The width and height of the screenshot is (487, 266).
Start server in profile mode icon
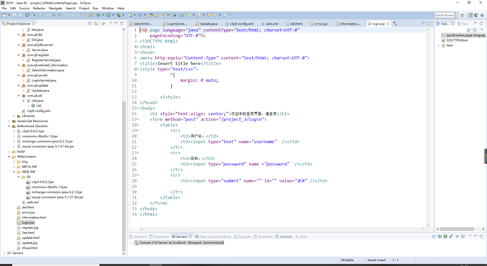pos(451,236)
